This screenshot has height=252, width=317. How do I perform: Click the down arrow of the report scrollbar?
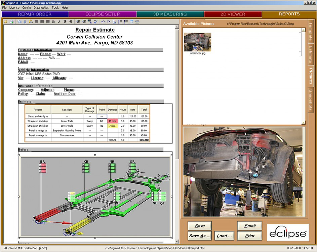coord(177,241)
